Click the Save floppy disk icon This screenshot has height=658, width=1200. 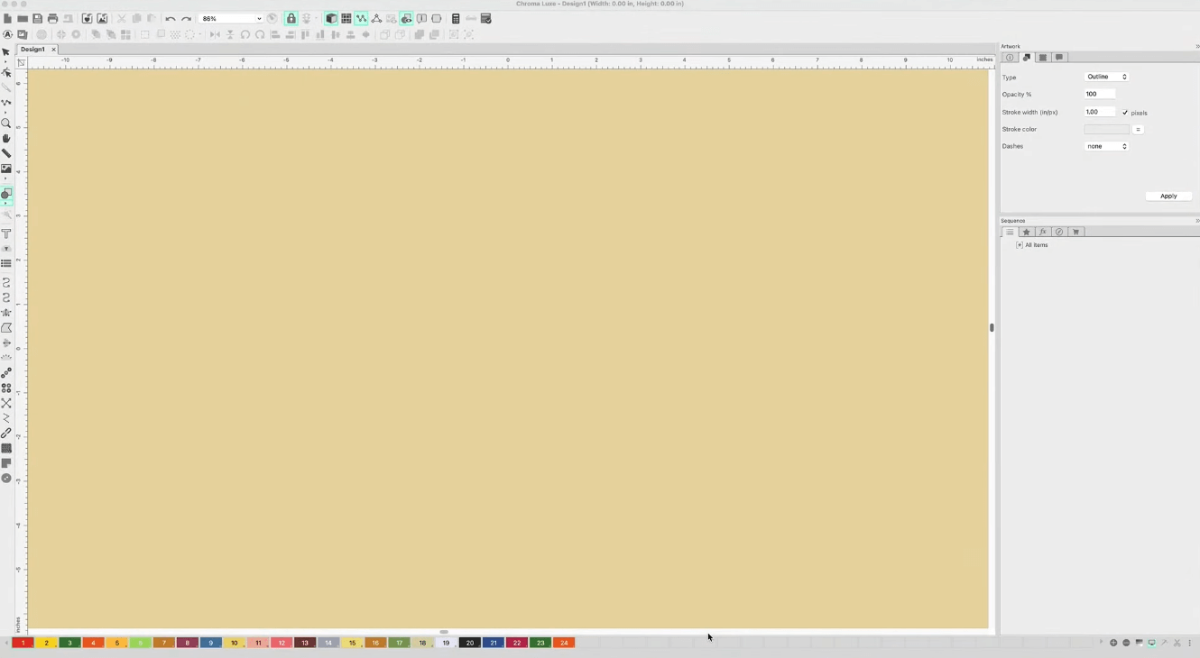(37, 19)
